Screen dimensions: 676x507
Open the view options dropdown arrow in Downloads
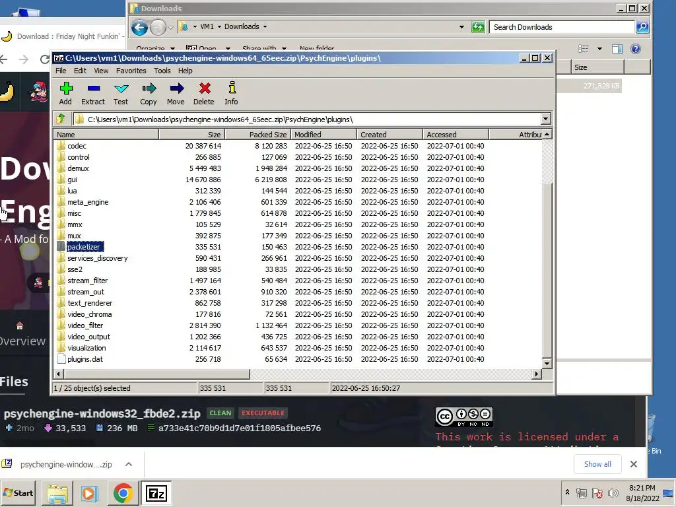(x=599, y=49)
